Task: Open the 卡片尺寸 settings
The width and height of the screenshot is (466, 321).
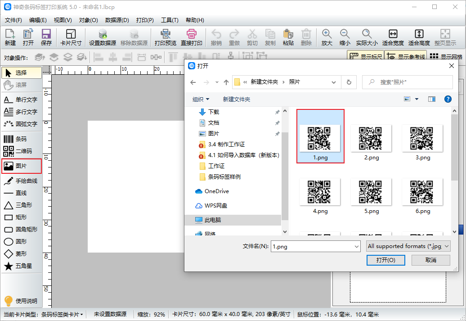Action: (71, 37)
